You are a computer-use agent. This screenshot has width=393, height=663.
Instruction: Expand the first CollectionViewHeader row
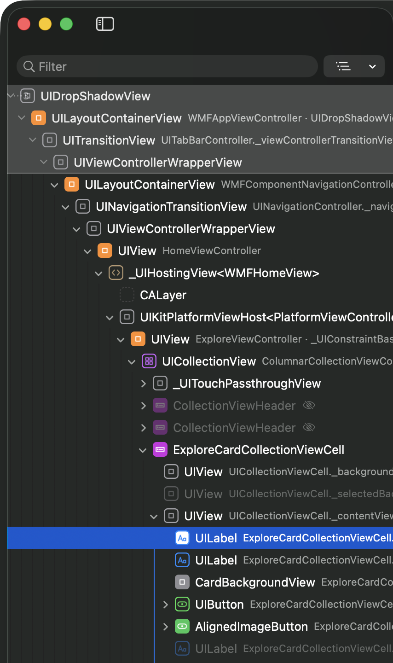(x=143, y=405)
